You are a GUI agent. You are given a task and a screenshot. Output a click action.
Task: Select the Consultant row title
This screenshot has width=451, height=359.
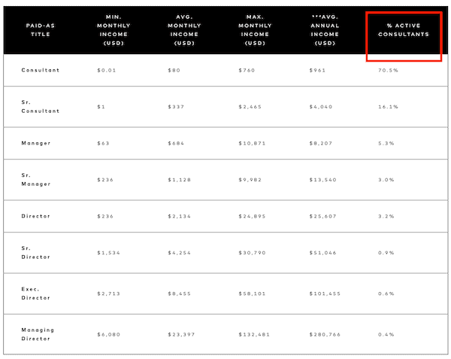tap(41, 70)
